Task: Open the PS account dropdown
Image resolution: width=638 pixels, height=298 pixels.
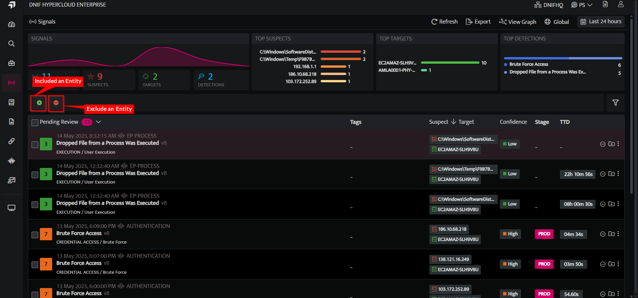Action: 582,5
